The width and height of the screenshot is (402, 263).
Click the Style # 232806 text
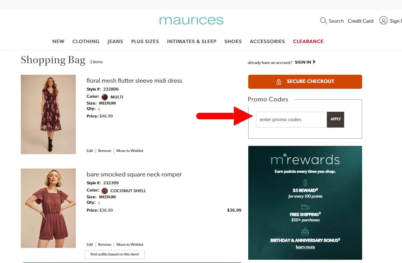tap(102, 89)
